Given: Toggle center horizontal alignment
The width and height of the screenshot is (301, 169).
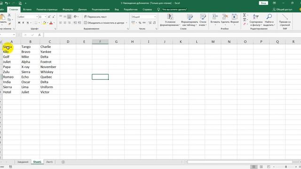Looking at the screenshot, I should point(65,23).
